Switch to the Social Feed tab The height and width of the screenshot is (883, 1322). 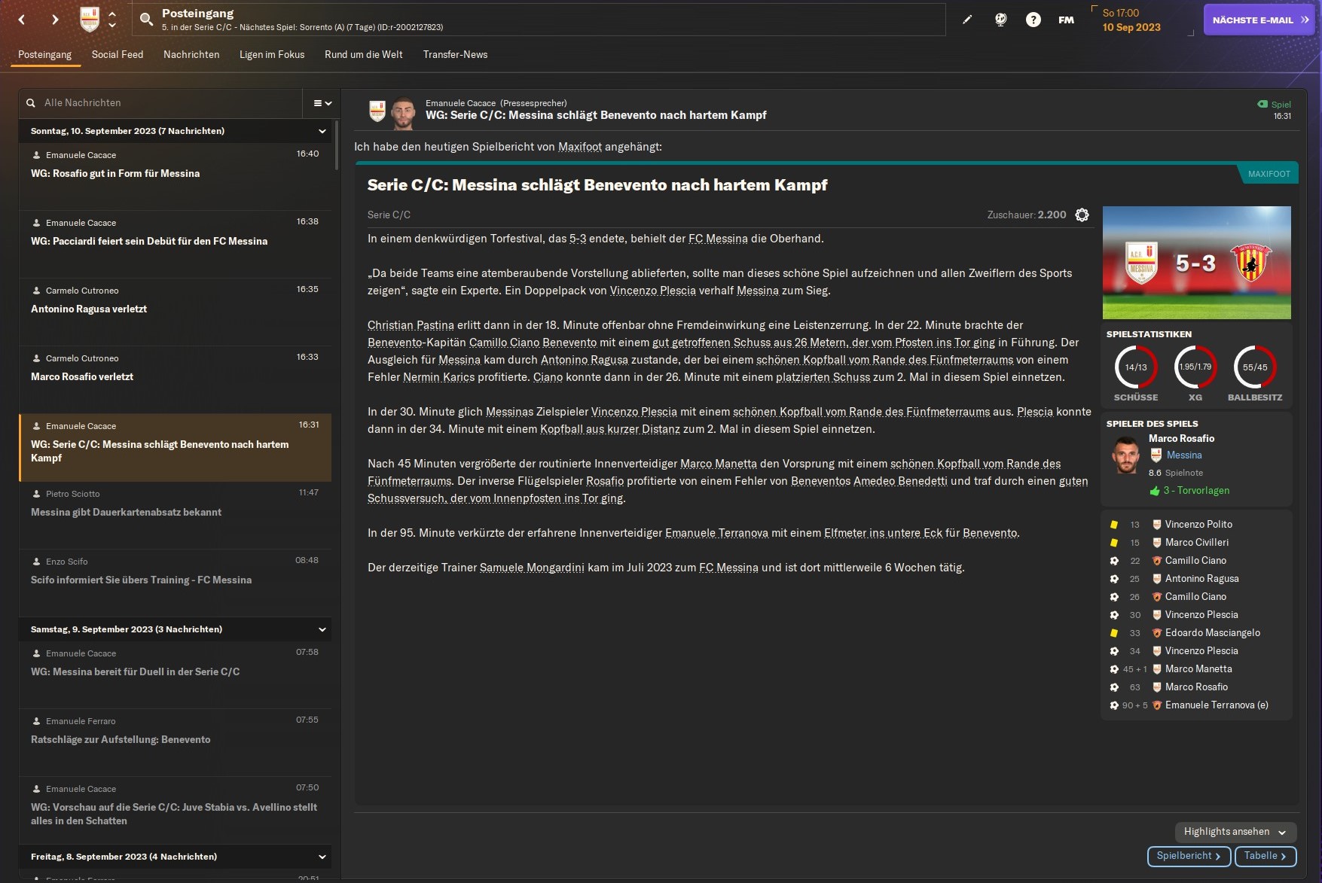[x=118, y=54]
